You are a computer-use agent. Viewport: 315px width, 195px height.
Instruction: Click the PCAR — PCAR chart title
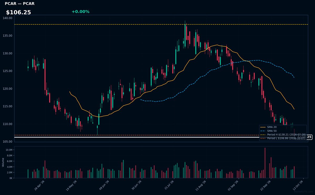coord(20,4)
